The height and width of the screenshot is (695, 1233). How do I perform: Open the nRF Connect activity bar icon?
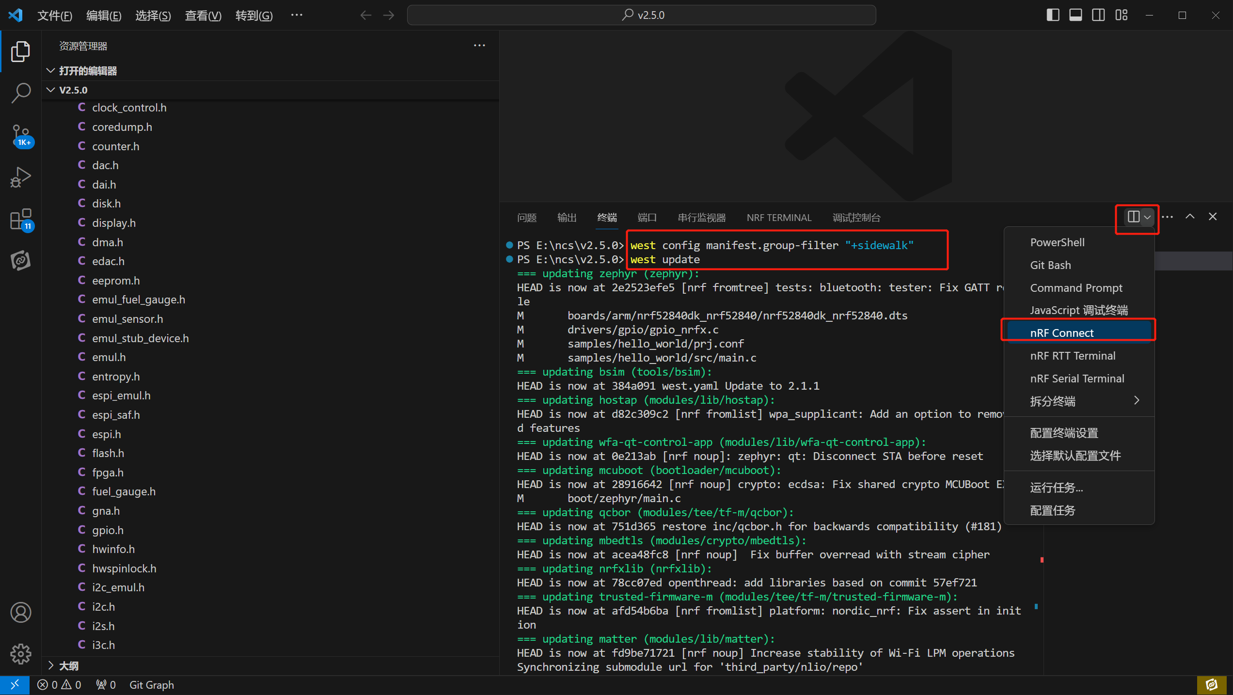coord(20,261)
